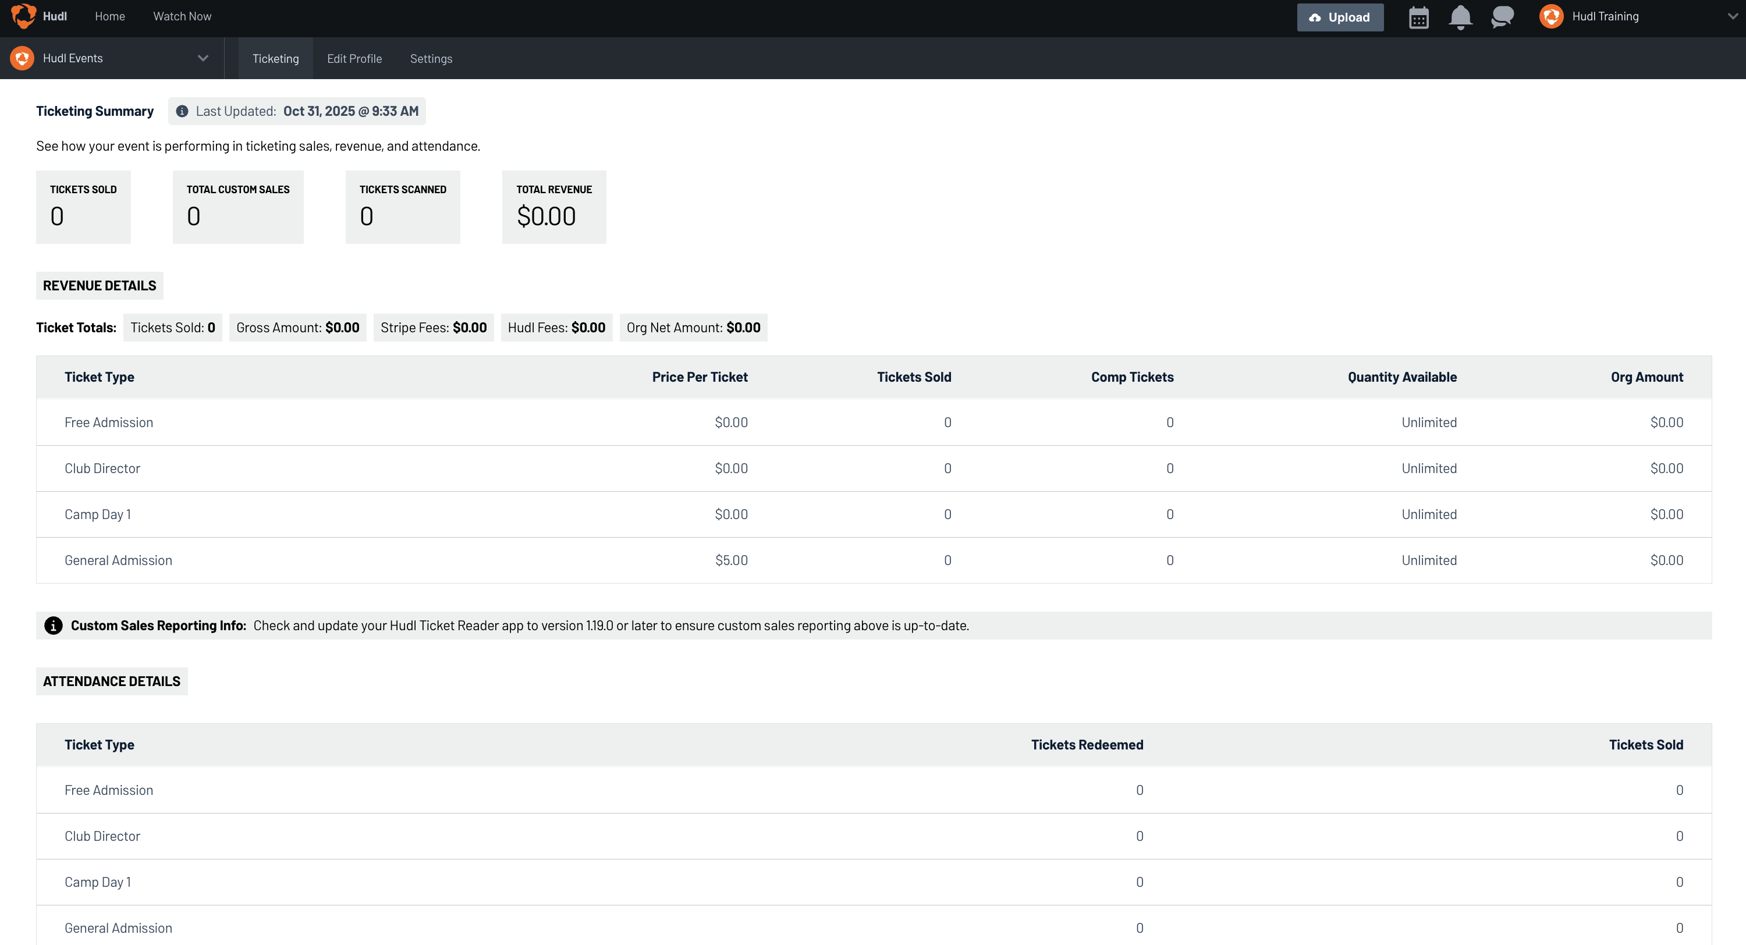Select the Ticketing tab
Viewport: 1746px width, 945px height.
tap(276, 58)
